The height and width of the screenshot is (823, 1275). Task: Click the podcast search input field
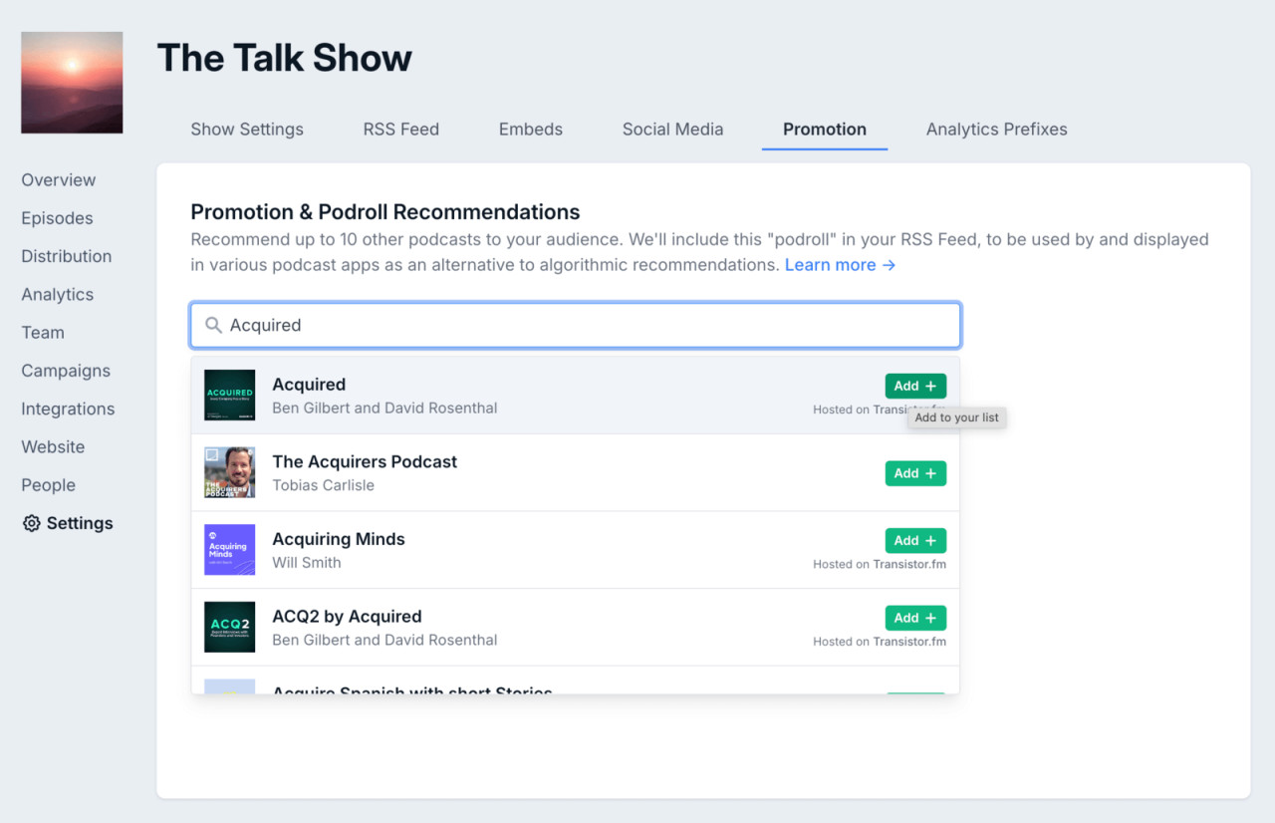(575, 325)
